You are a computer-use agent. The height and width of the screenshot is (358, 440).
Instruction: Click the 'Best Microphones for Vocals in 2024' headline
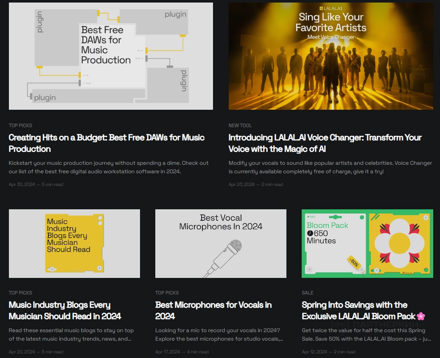tap(213, 311)
